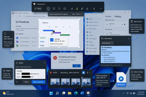The height and width of the screenshot is (97, 146).
Task: Open the Windows Start menu
Action: tap(51, 93)
